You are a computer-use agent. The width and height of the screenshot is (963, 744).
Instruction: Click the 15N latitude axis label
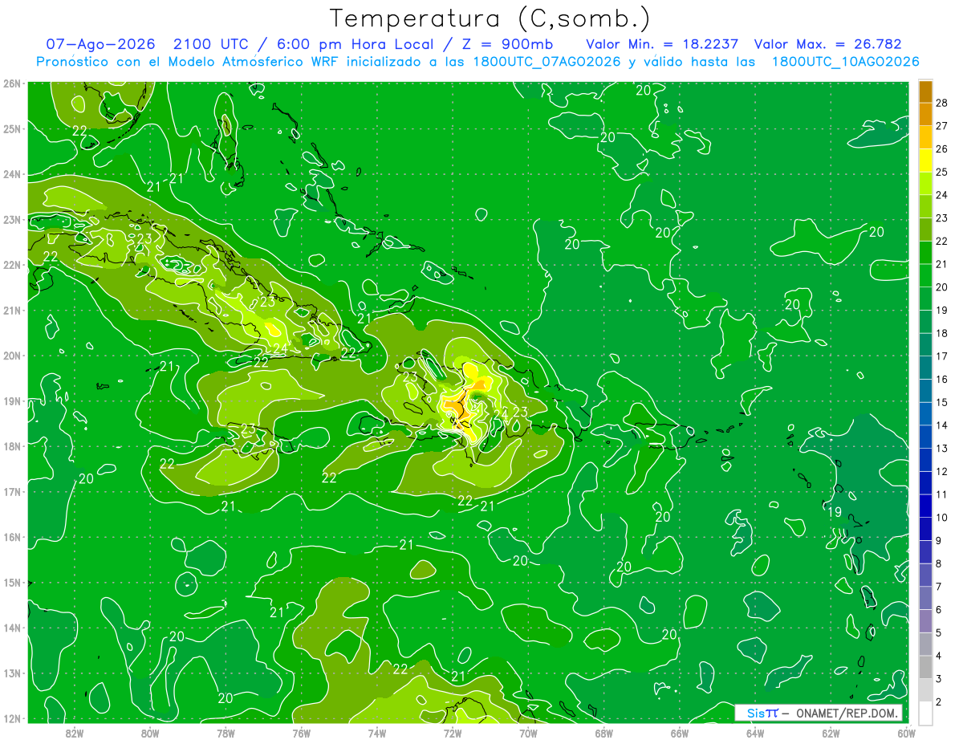(x=11, y=582)
